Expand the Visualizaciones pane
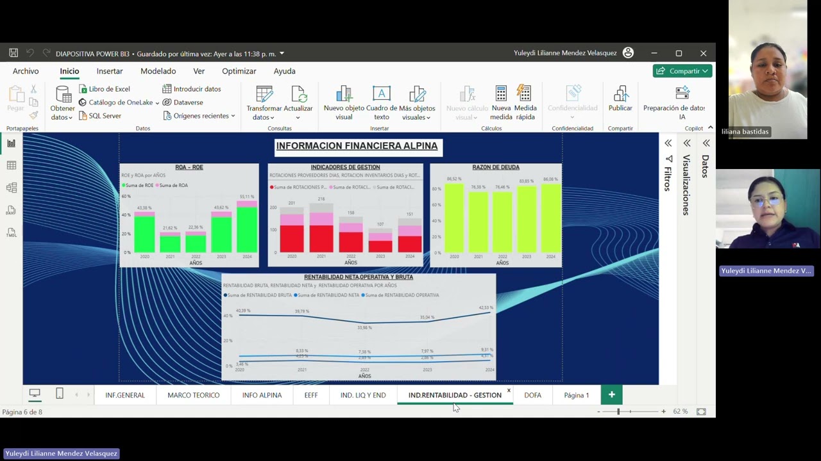 687,143
